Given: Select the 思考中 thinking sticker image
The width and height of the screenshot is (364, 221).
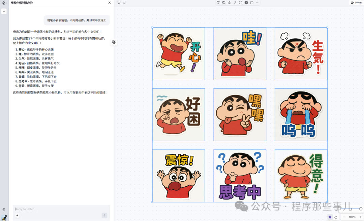Looking at the screenshot, I should click(240, 176).
